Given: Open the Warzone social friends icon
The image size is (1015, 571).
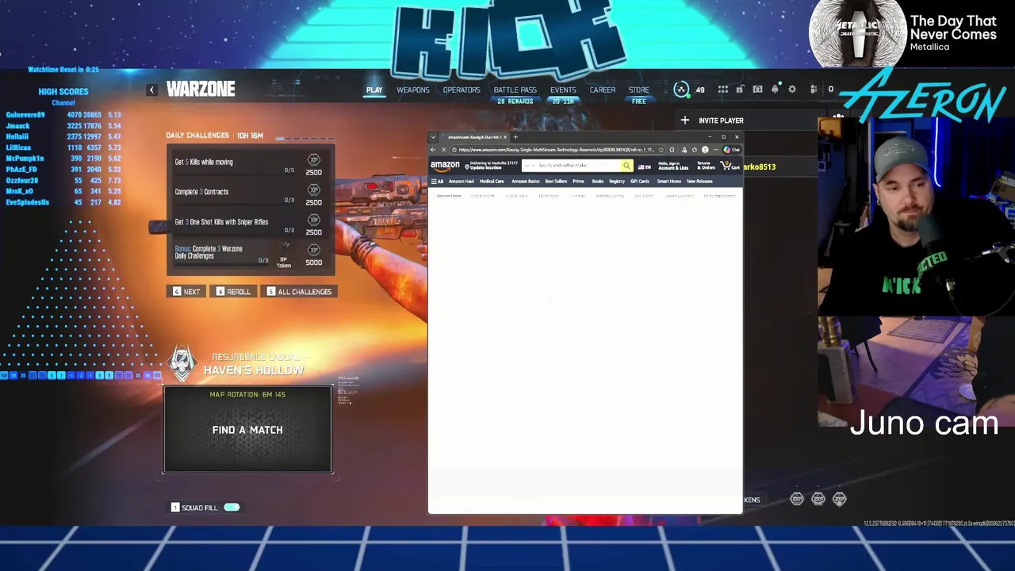Looking at the screenshot, I should pos(814,89).
